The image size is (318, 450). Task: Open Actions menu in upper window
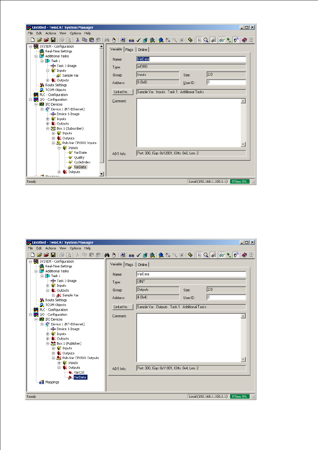[x=51, y=33]
